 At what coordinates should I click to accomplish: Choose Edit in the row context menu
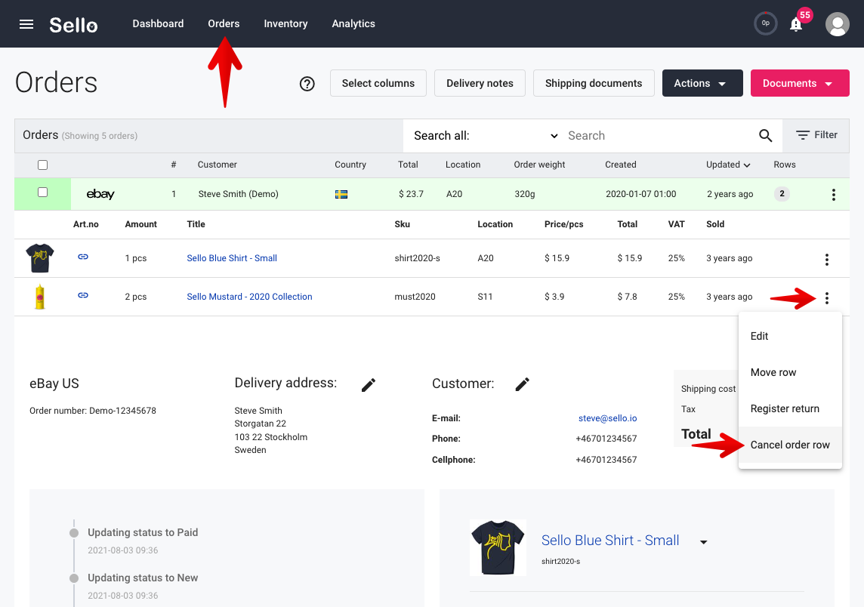(790, 336)
